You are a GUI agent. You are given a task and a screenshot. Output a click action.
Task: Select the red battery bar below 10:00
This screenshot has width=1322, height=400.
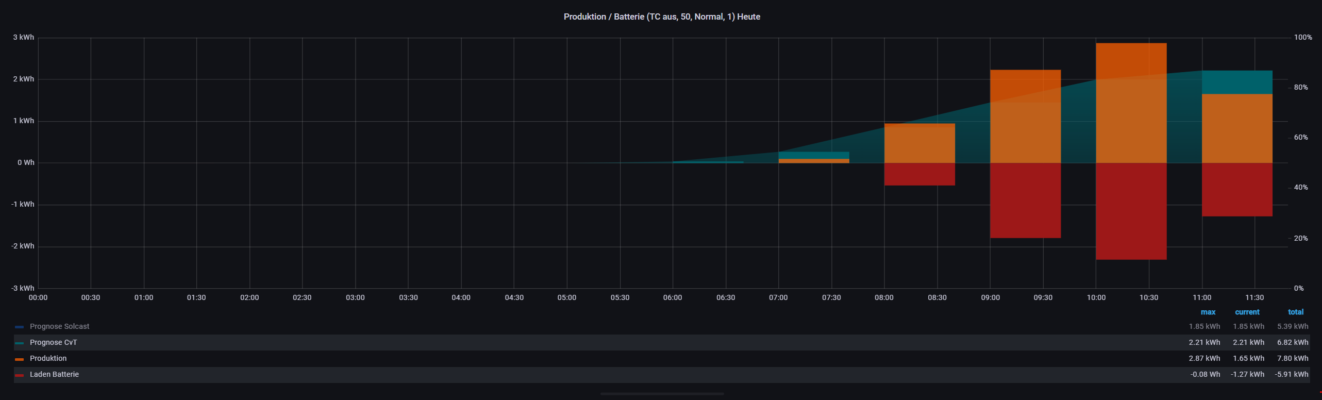click(1131, 211)
